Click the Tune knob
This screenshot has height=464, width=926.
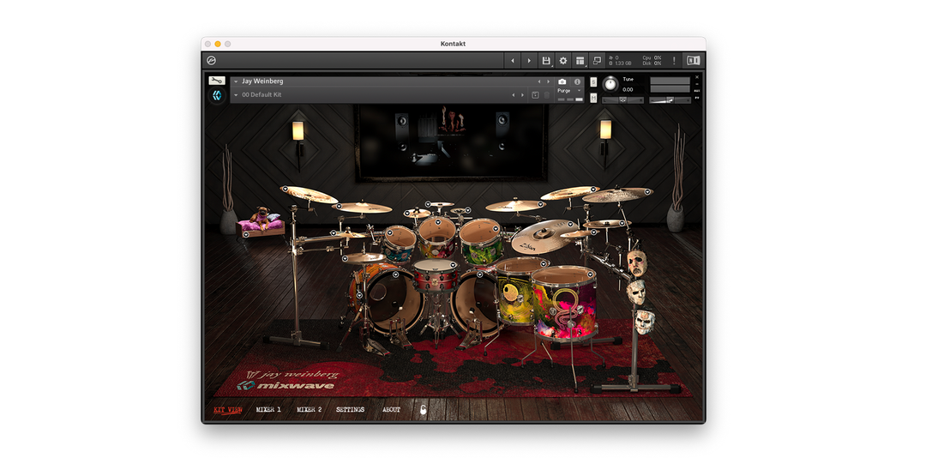(x=610, y=84)
